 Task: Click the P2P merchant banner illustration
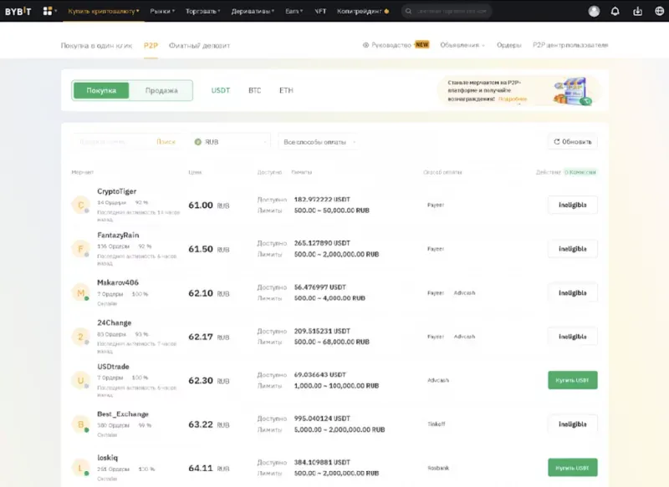click(572, 91)
